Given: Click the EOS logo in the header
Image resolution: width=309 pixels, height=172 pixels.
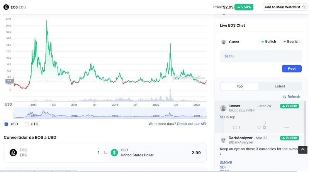Looking at the screenshot, I should 6,7.
